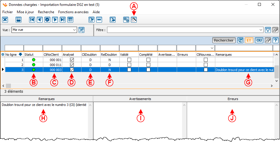
Task: Uncheck Analysé checkbox in row 1
Action: point(72,60)
